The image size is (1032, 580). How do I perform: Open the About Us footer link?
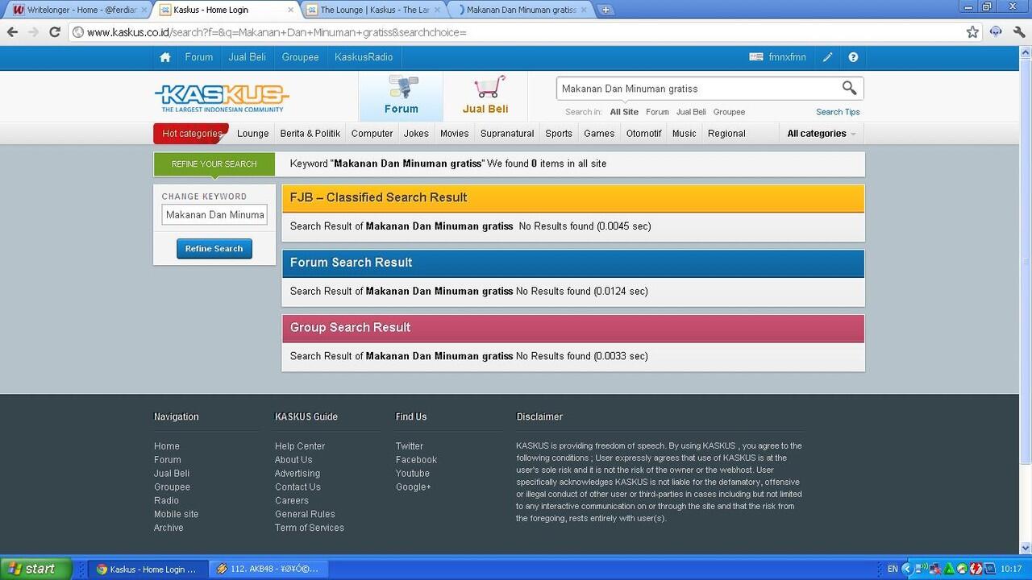pos(293,460)
